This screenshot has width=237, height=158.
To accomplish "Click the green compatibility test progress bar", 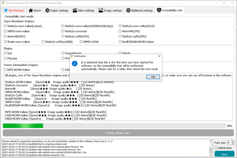I will [x=114, y=126].
